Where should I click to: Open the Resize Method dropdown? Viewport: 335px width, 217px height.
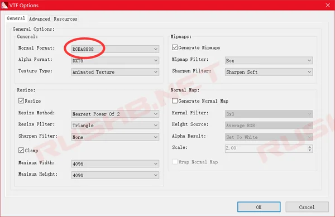115,114
